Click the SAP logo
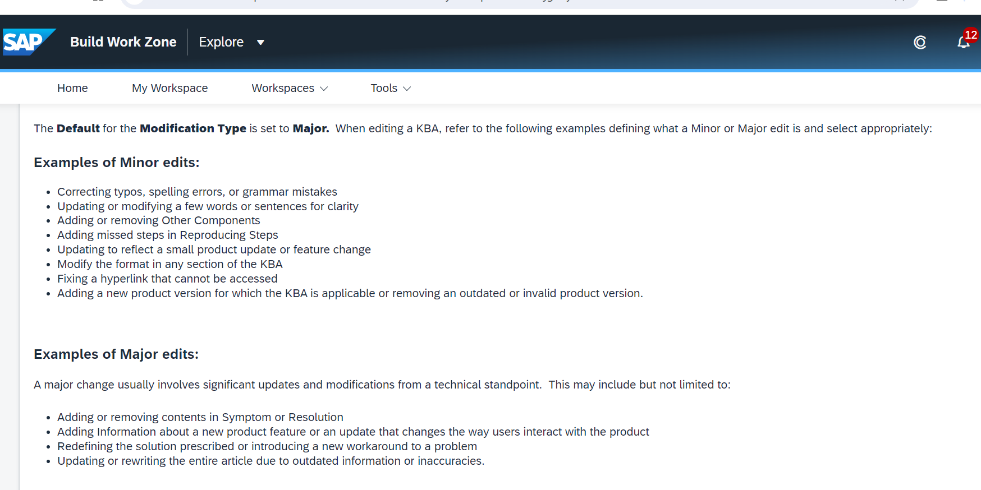Image resolution: width=981 pixels, height=490 pixels. tap(28, 42)
